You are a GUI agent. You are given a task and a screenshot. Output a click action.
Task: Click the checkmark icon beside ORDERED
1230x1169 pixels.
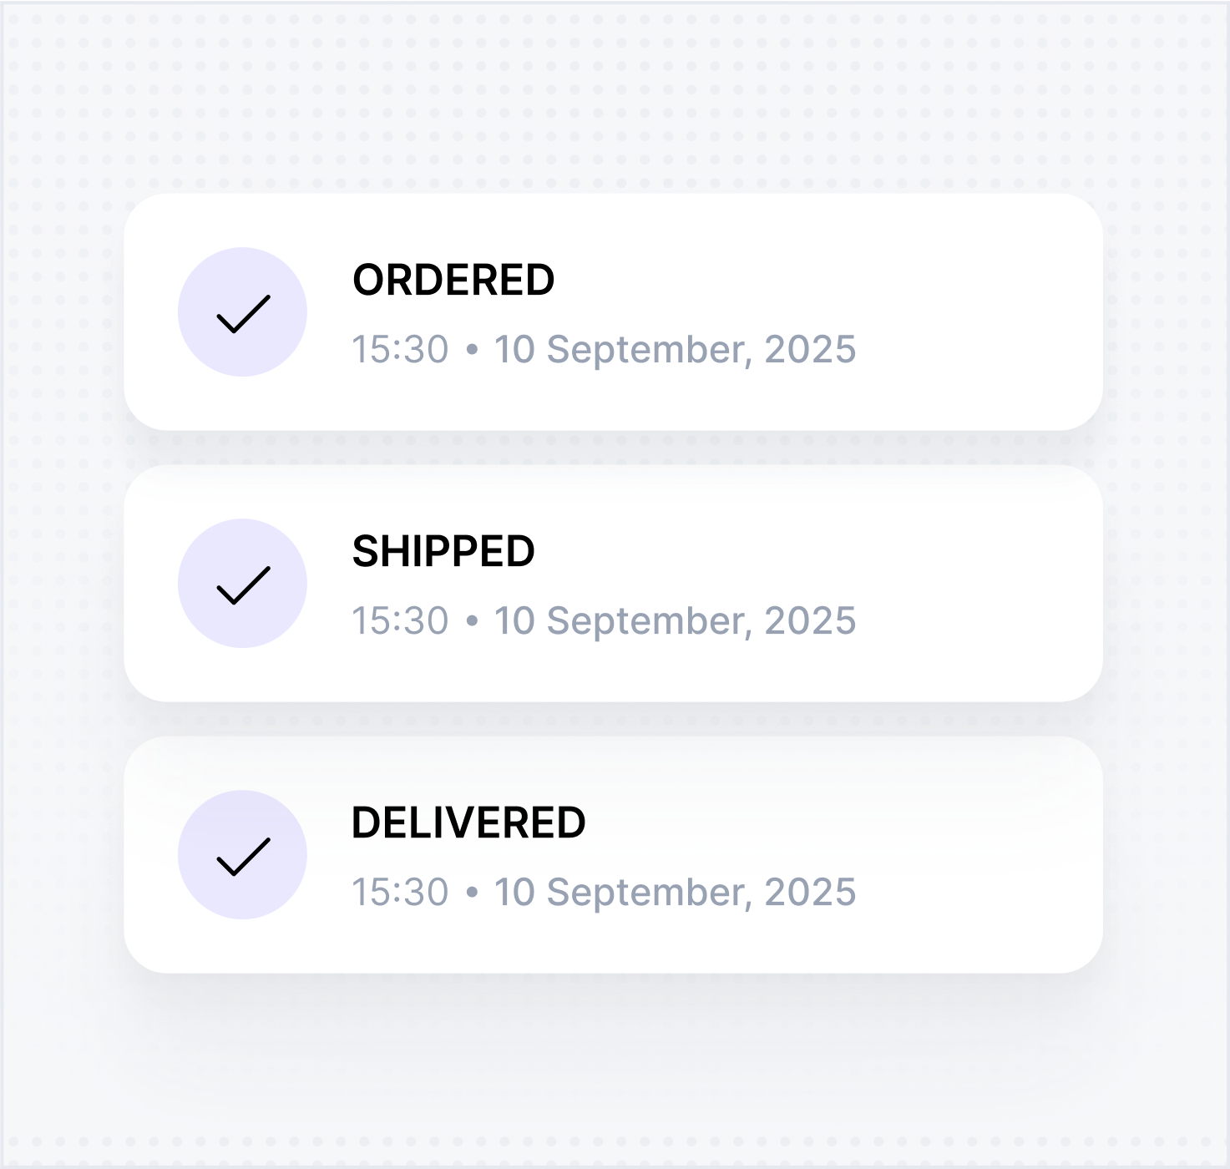point(242,312)
